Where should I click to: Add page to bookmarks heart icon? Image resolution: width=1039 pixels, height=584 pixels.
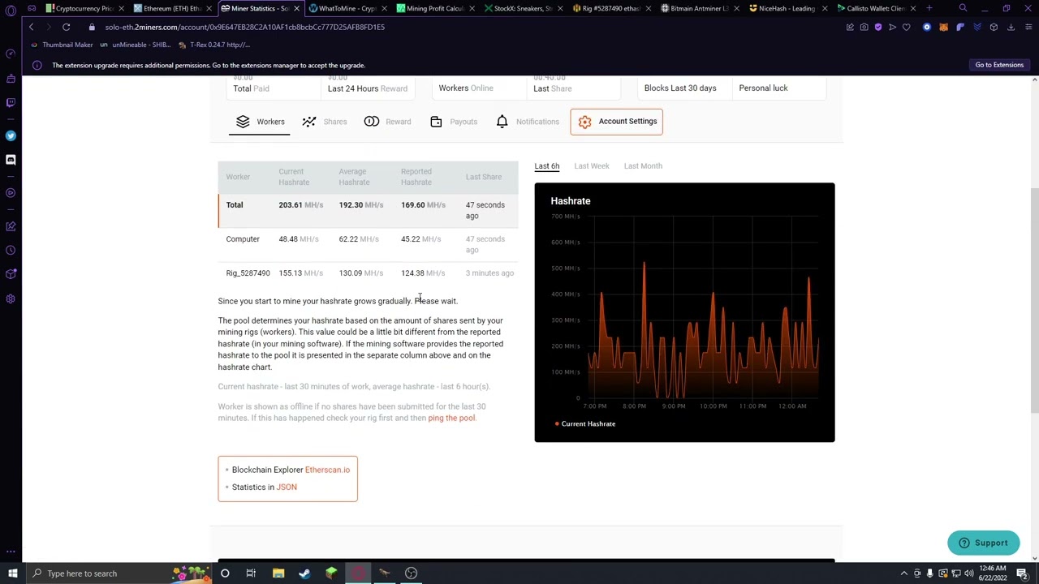[906, 27]
